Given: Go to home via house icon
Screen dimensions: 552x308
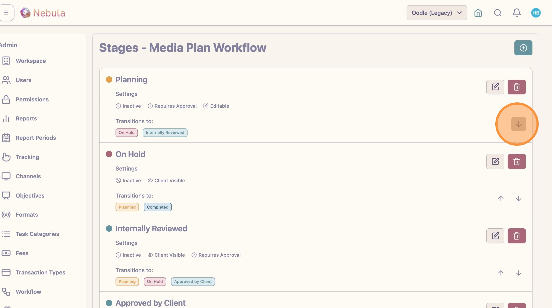Looking at the screenshot, I should (x=478, y=13).
